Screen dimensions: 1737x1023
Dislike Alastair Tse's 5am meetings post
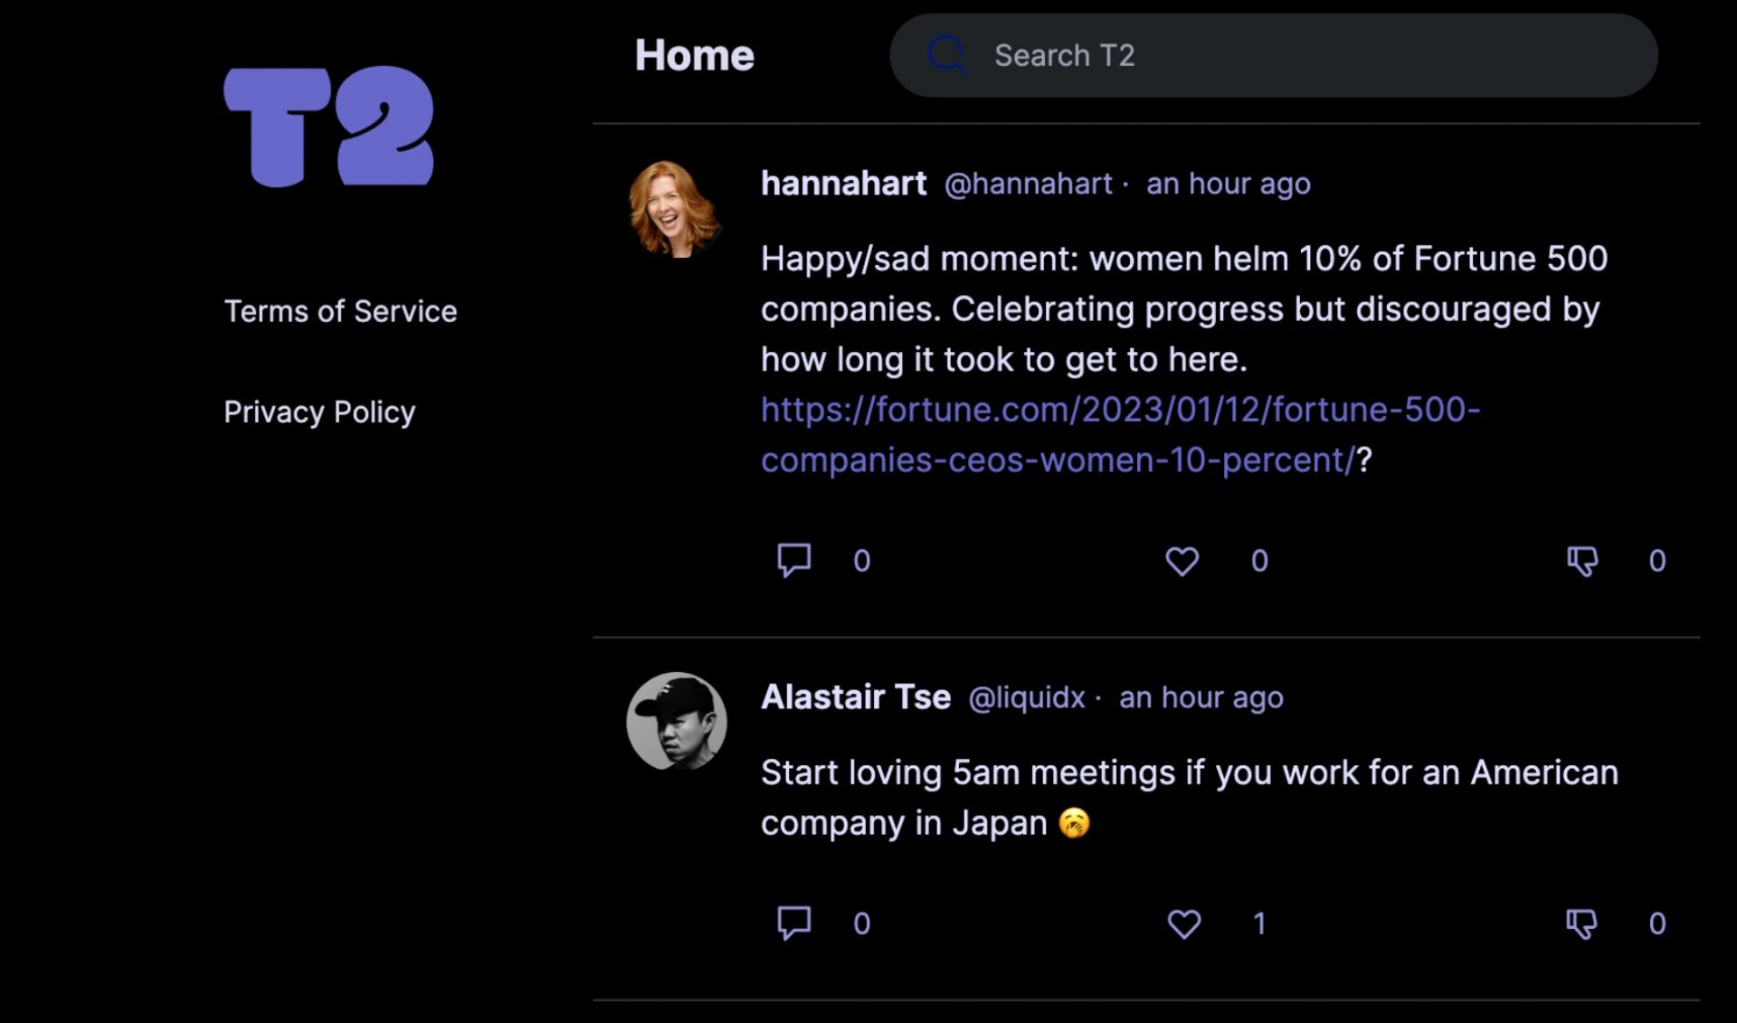tap(1583, 924)
